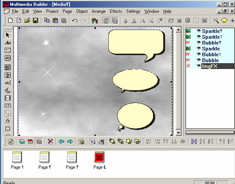
Task: Select the ab text button tool
Action: tap(7, 58)
